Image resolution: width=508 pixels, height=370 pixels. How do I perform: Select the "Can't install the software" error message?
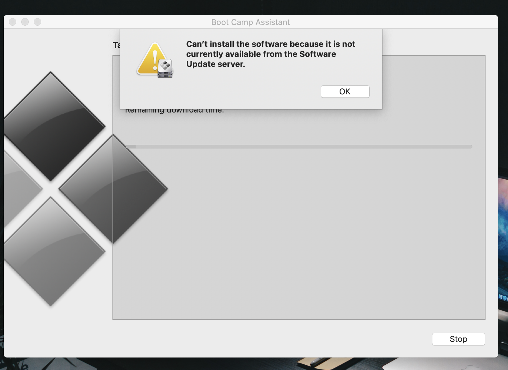coord(271,54)
